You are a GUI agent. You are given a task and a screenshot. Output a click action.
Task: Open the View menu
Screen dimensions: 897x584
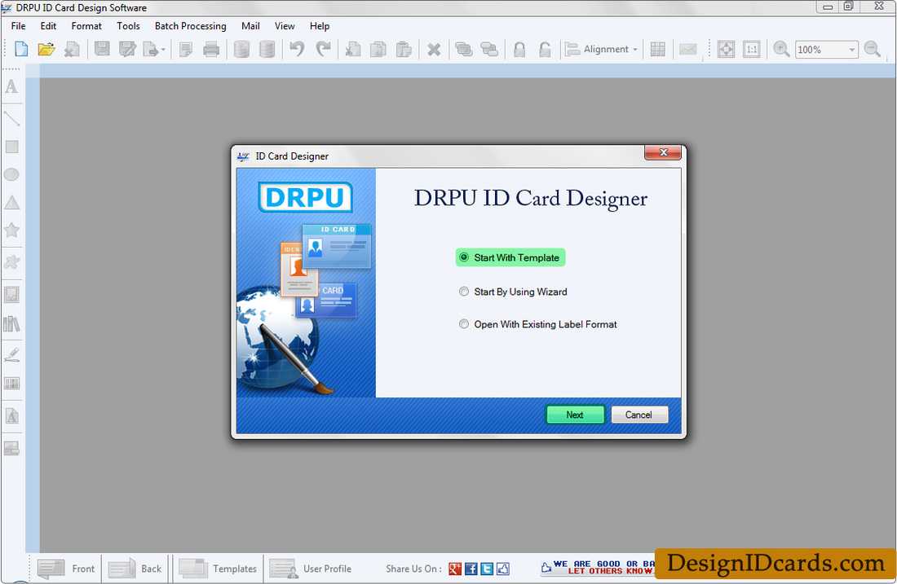click(285, 26)
